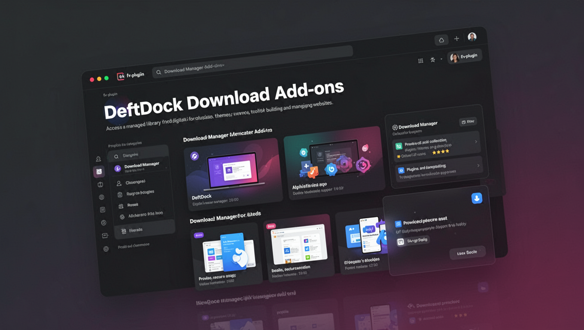Click the apps grid icon in the toolbar
Image resolution: width=584 pixels, height=330 pixels.
[x=420, y=61]
